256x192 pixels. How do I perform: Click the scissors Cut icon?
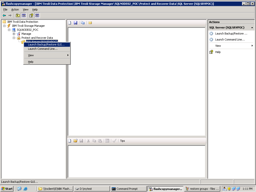pyautogui.click(x=88, y=141)
